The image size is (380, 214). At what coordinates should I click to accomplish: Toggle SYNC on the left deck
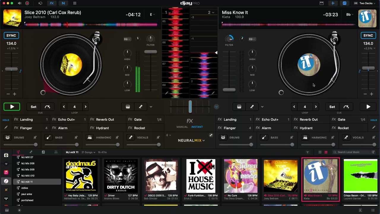(11, 35)
